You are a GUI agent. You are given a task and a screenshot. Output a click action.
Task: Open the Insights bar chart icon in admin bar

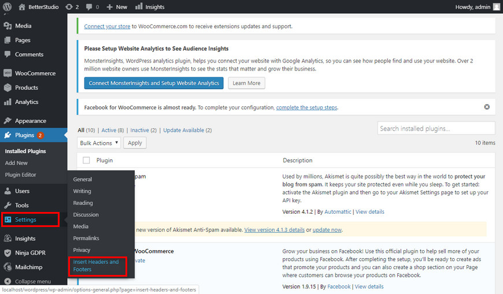pos(139,6)
